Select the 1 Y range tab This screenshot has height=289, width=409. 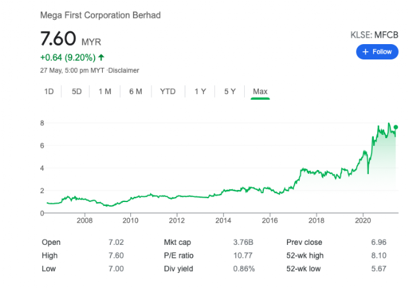coord(200,91)
